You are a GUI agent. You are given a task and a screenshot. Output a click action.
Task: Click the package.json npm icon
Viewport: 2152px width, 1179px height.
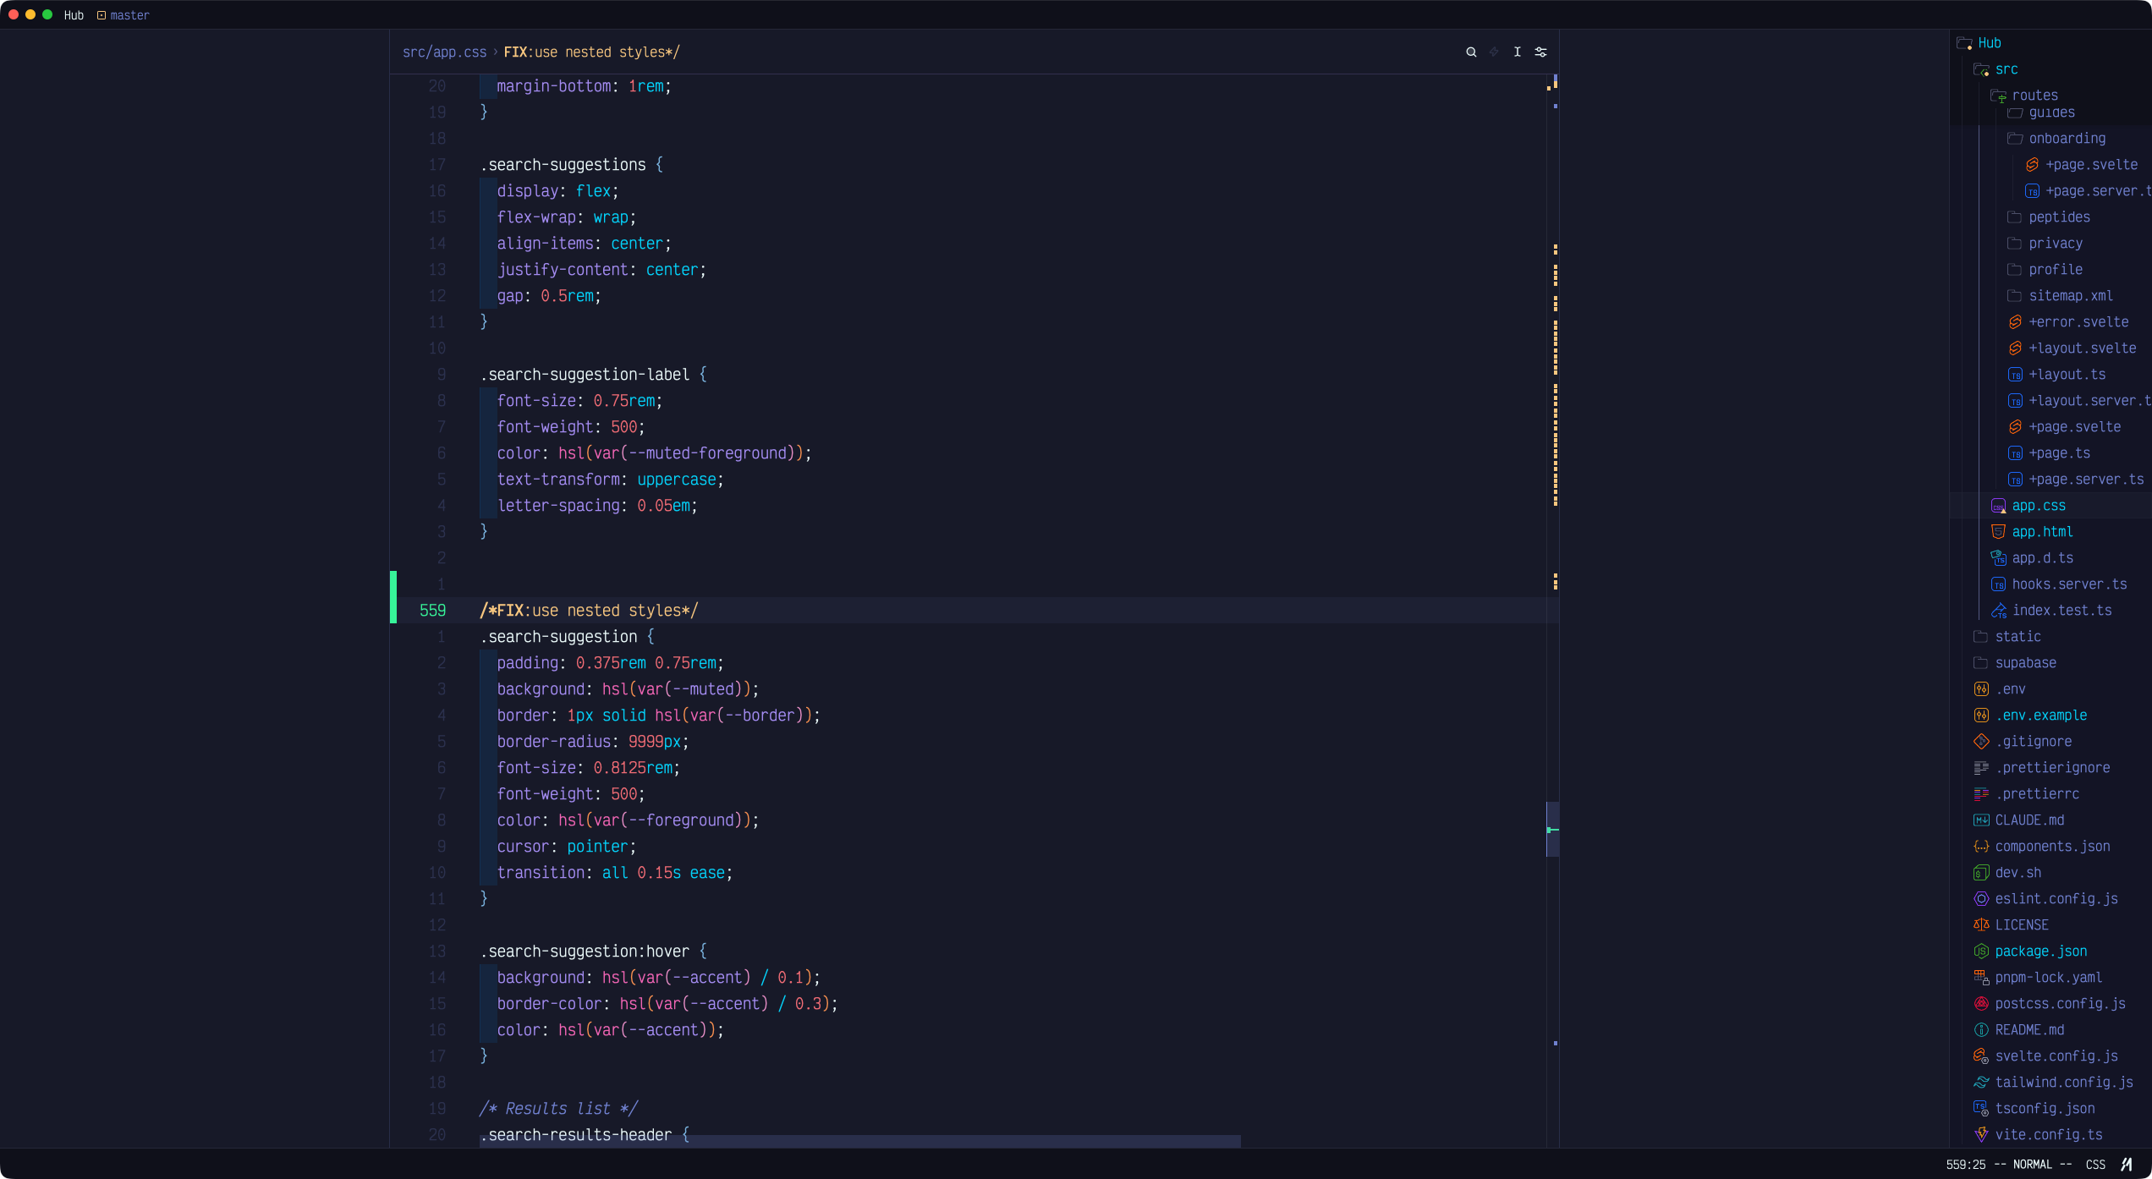click(1981, 951)
